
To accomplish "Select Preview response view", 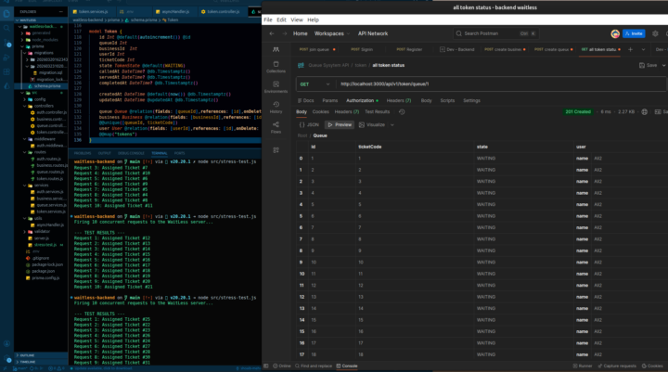I will coord(340,125).
